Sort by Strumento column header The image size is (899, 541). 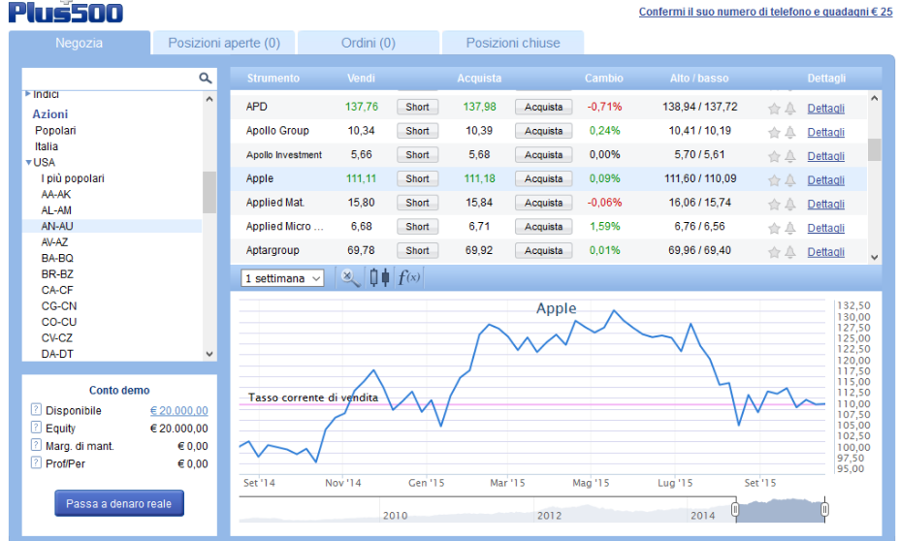273,79
